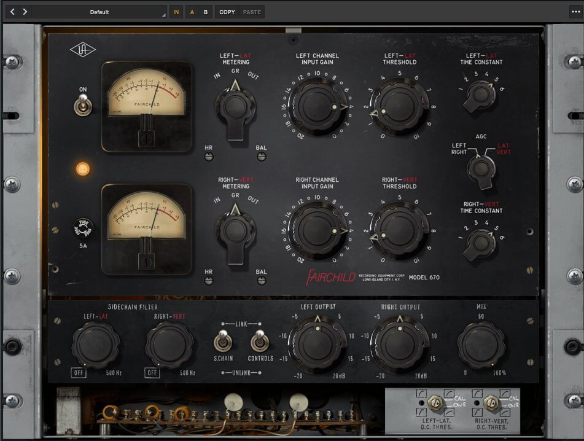Viewport: 584px width, 441px height.
Task: Click the AGC mode selector knob
Action: coord(481,170)
